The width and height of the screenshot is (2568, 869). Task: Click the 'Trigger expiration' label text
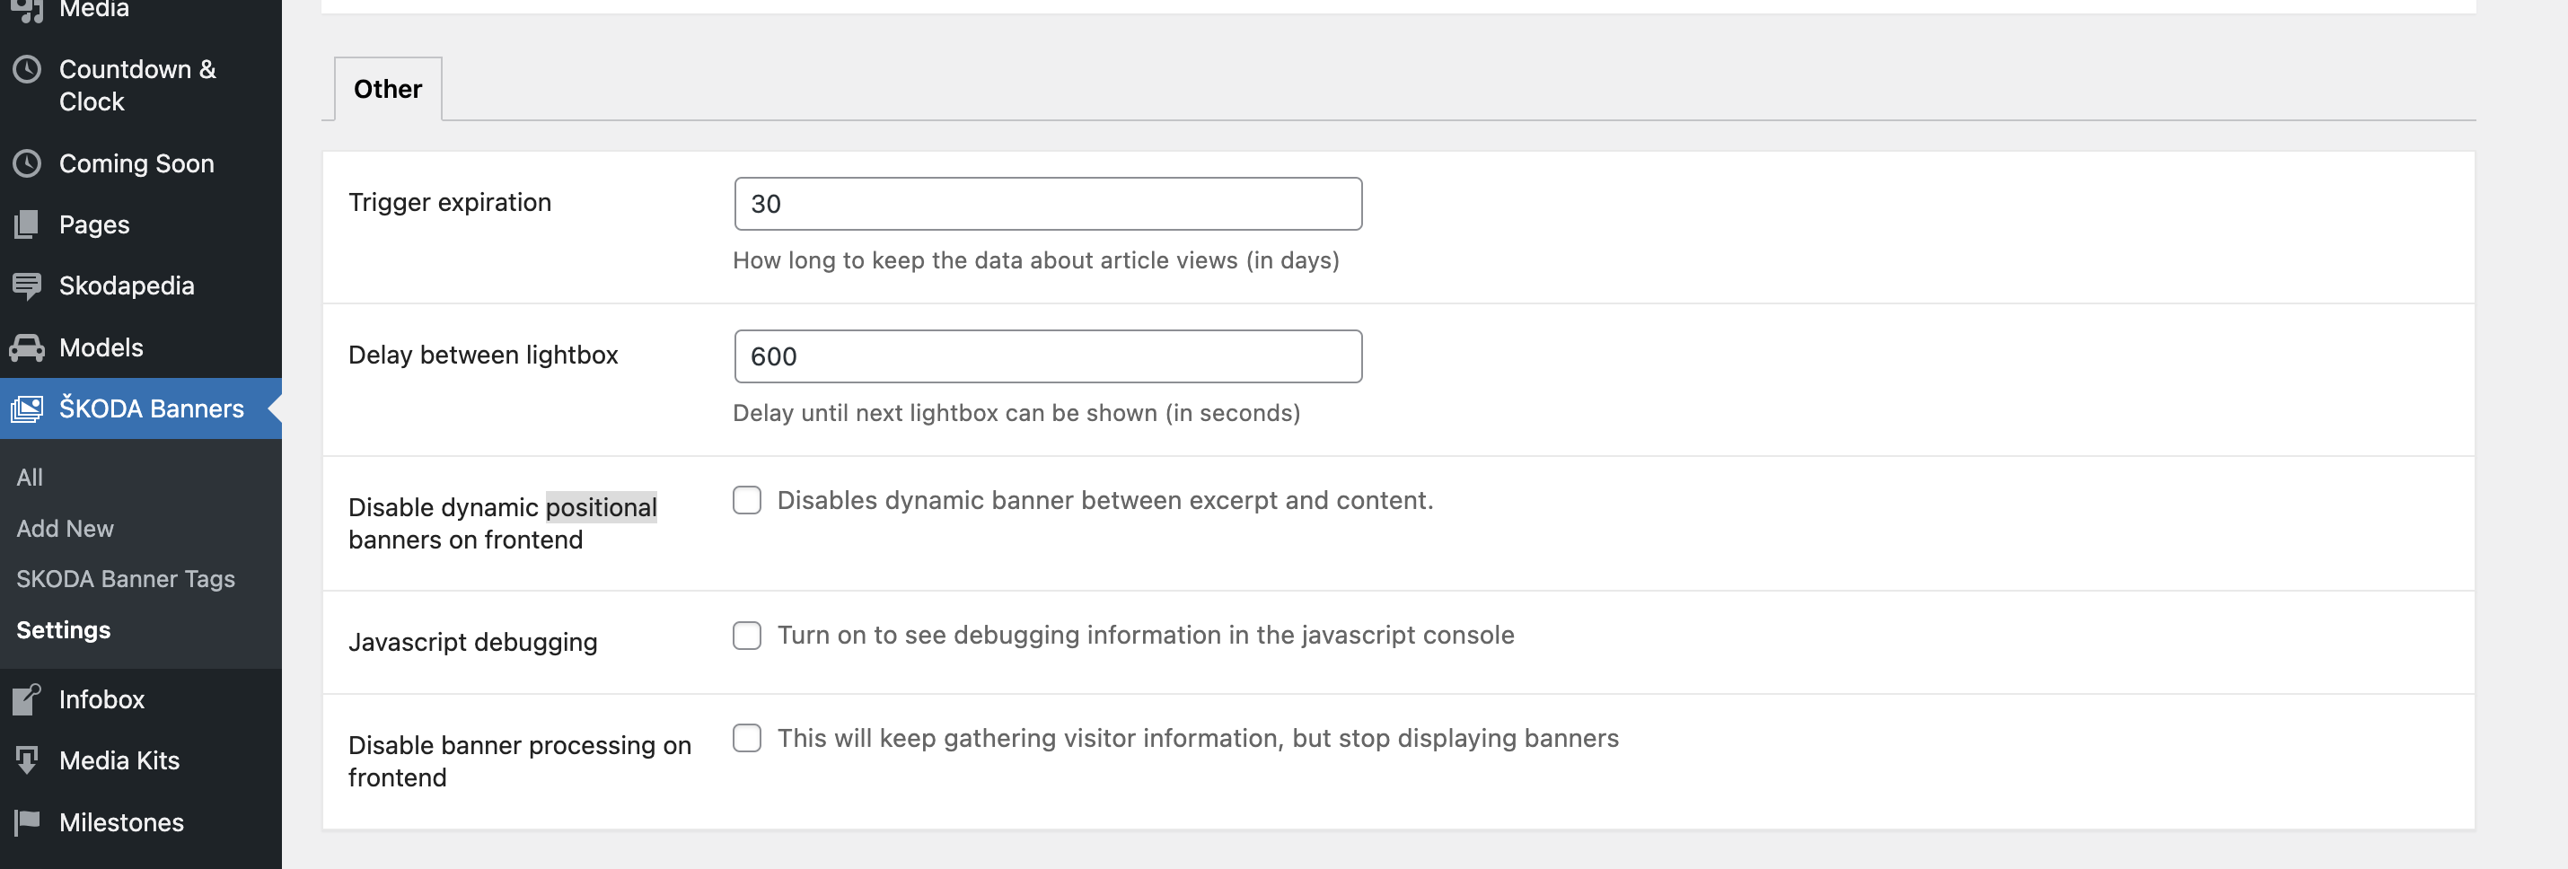(450, 202)
